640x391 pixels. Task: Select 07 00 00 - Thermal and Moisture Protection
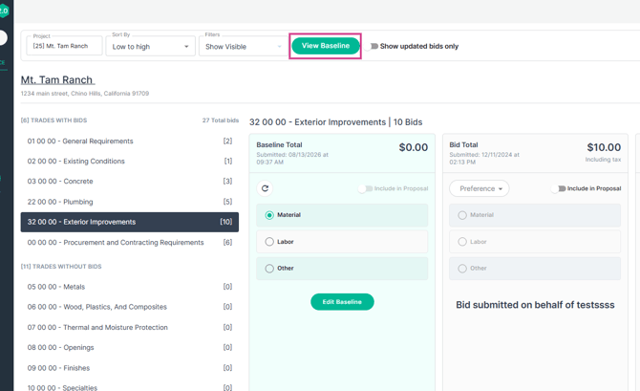click(x=130, y=327)
